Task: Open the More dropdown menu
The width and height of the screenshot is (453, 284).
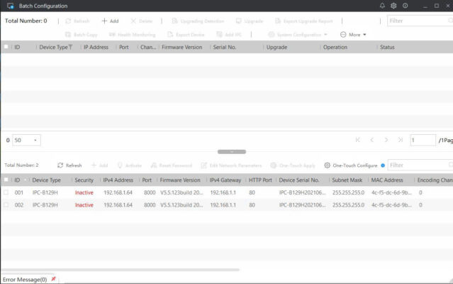Action: click(x=353, y=34)
